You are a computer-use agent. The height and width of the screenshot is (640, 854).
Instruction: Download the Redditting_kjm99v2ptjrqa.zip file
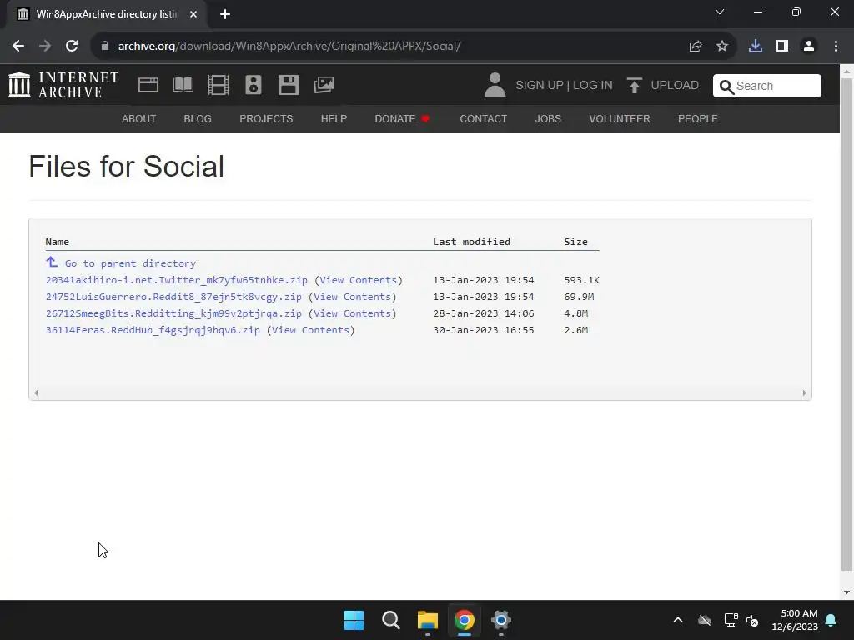pyautogui.click(x=173, y=313)
